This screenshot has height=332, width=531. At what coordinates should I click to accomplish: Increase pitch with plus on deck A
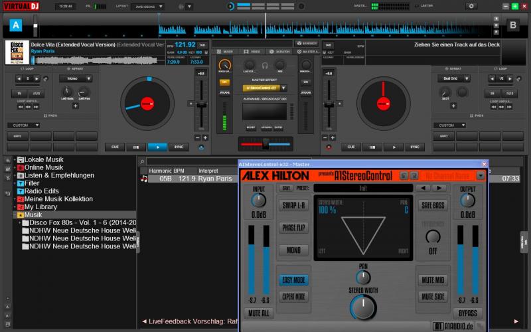coord(205,137)
